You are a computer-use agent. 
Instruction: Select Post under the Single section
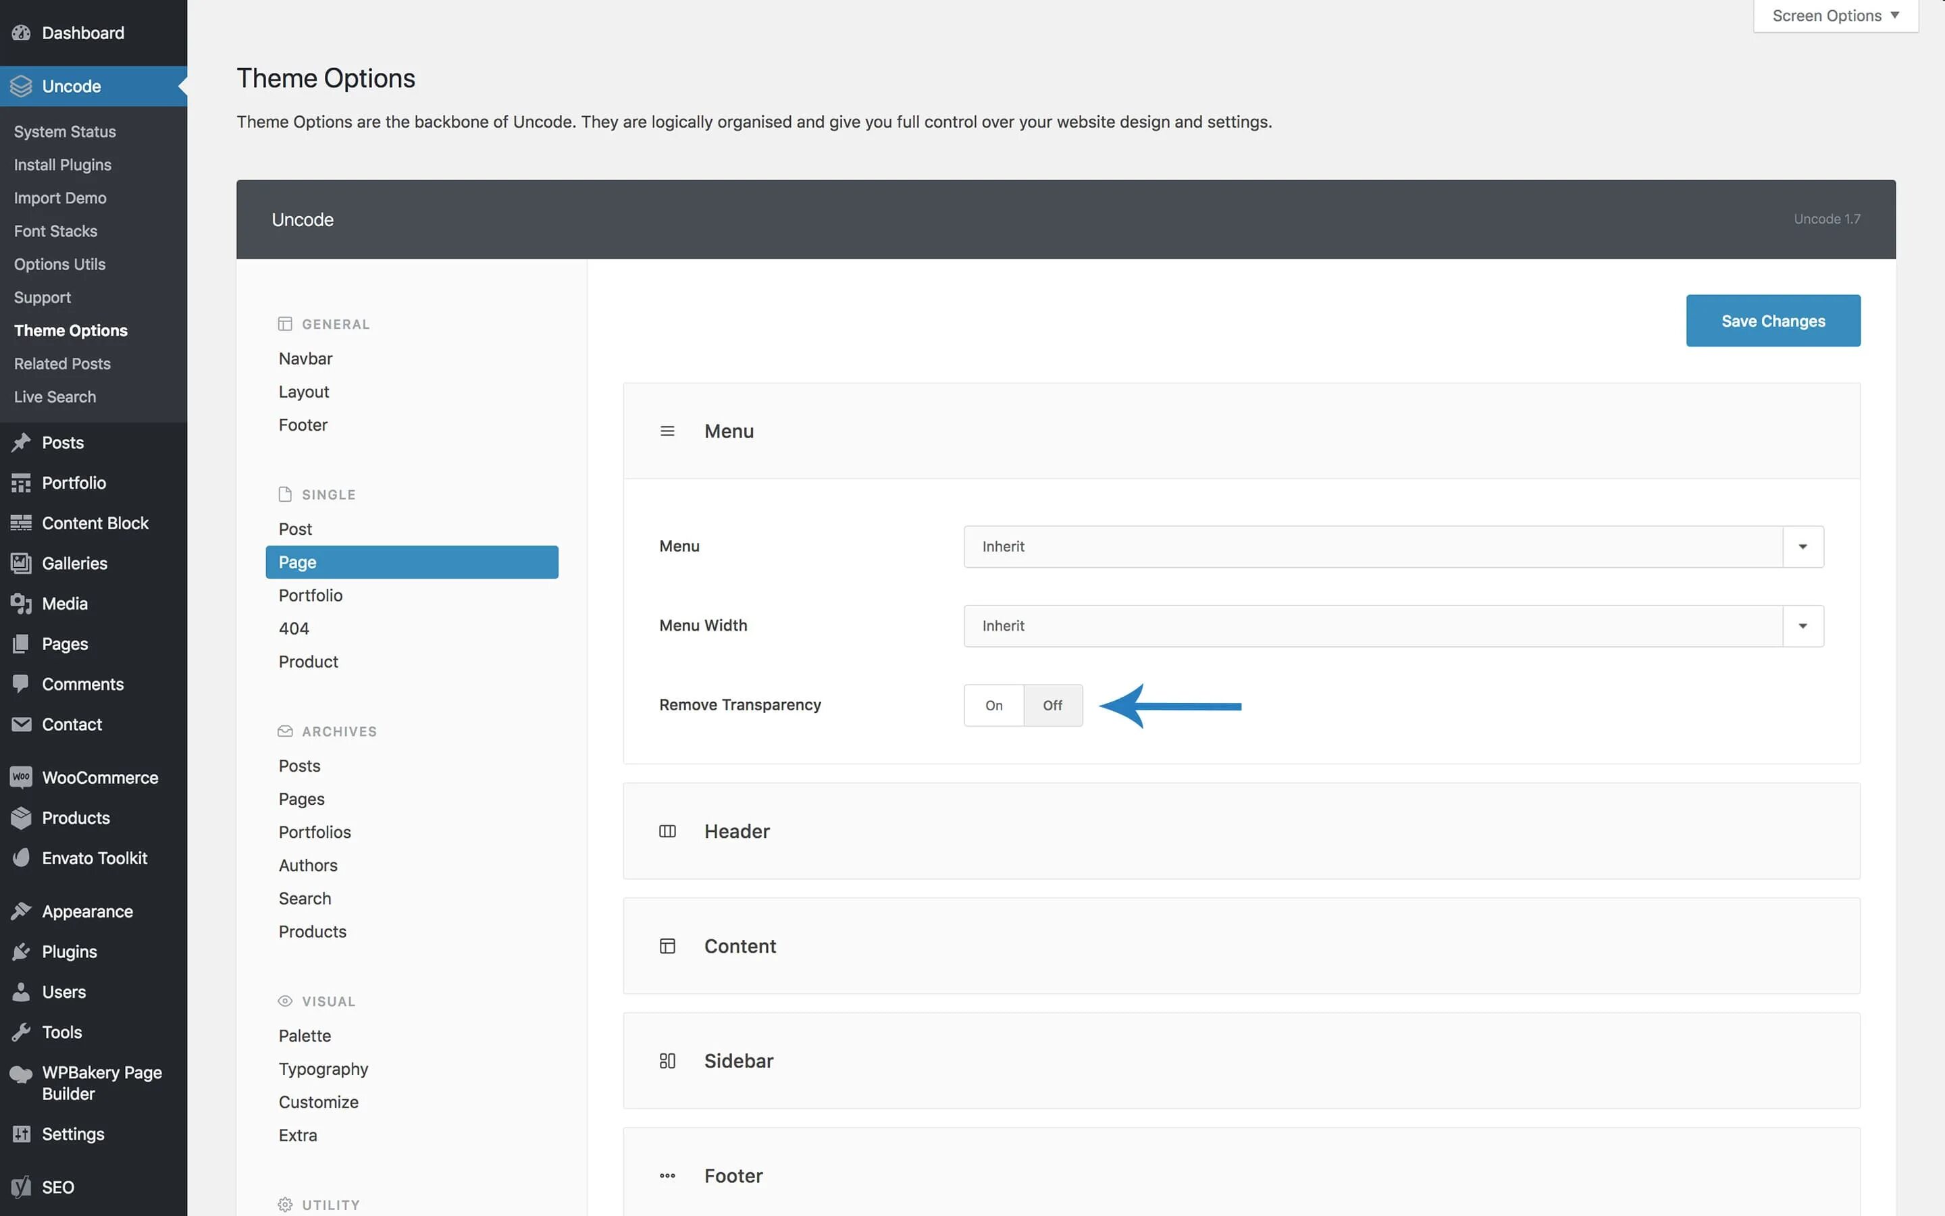[295, 529]
